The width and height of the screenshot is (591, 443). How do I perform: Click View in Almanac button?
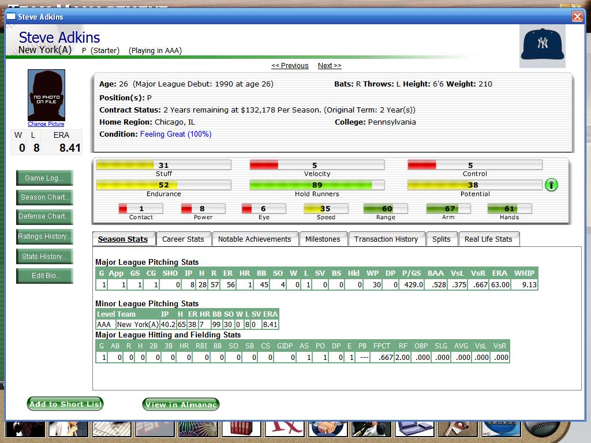[x=181, y=404]
